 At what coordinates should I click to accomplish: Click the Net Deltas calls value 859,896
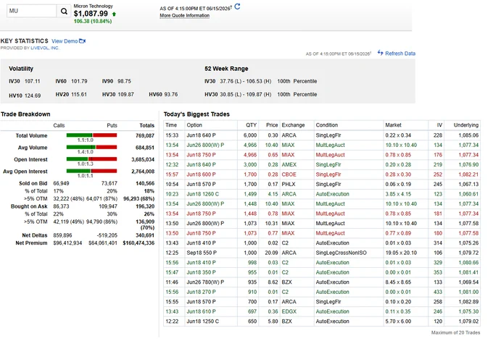coord(62,235)
